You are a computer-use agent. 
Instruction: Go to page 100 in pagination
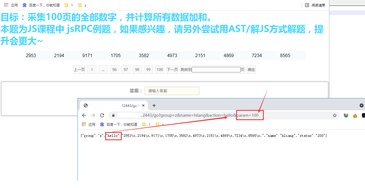(160, 70)
